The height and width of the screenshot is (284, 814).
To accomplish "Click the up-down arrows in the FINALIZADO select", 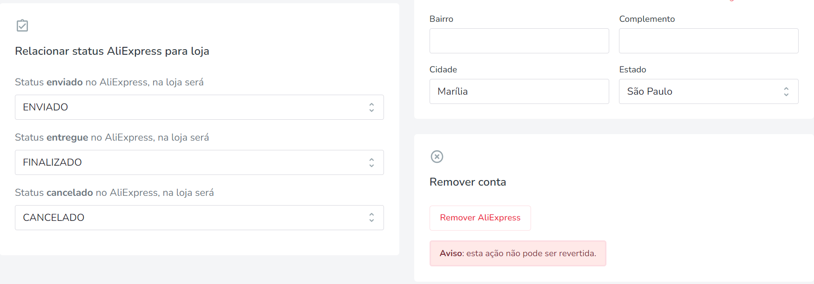I will tap(371, 162).
